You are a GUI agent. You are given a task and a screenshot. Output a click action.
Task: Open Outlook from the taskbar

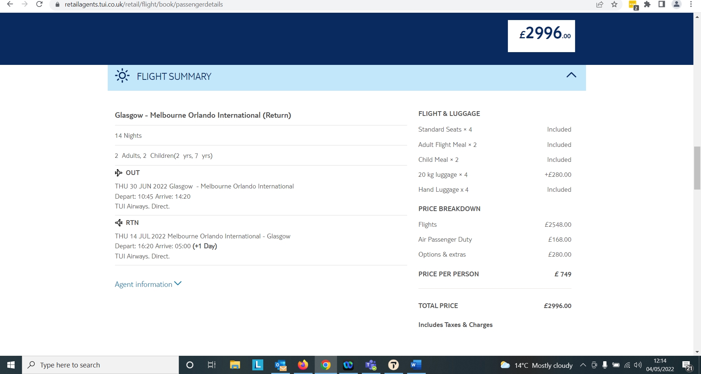coord(280,365)
